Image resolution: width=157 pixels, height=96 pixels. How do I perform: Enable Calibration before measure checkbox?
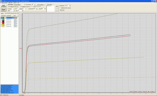60,8
